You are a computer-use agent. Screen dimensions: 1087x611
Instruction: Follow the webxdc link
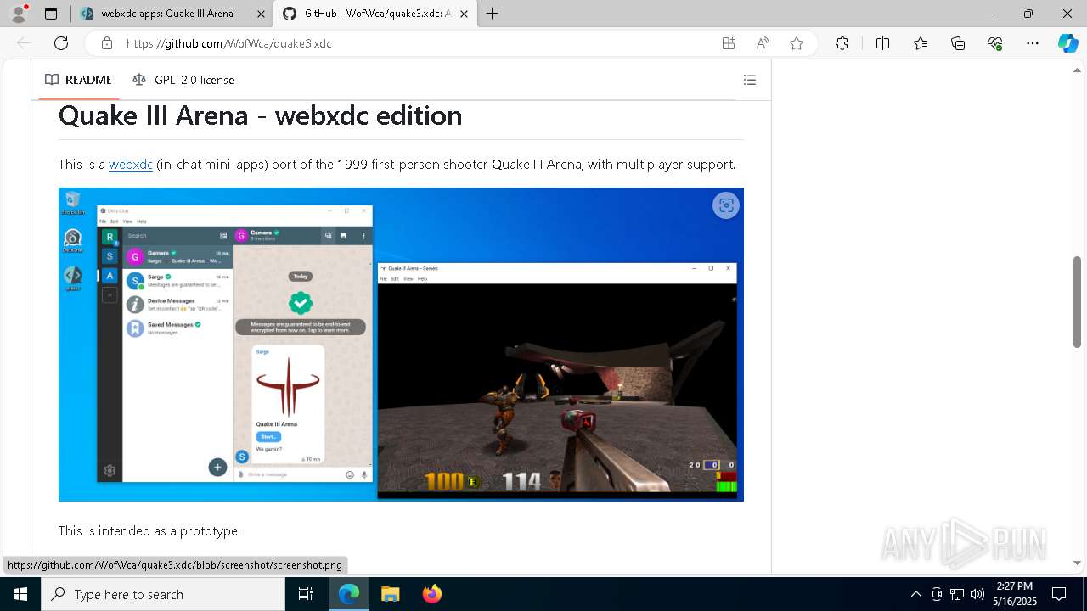point(131,165)
